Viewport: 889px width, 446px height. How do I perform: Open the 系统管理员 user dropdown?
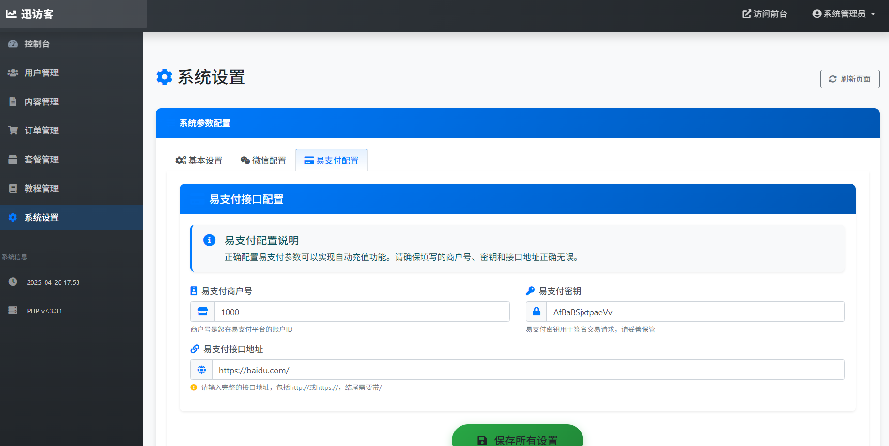click(844, 14)
